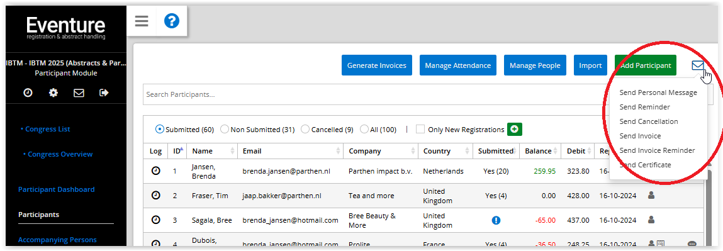
Task: Click the envelope icon in sidebar
Action: coord(79,92)
